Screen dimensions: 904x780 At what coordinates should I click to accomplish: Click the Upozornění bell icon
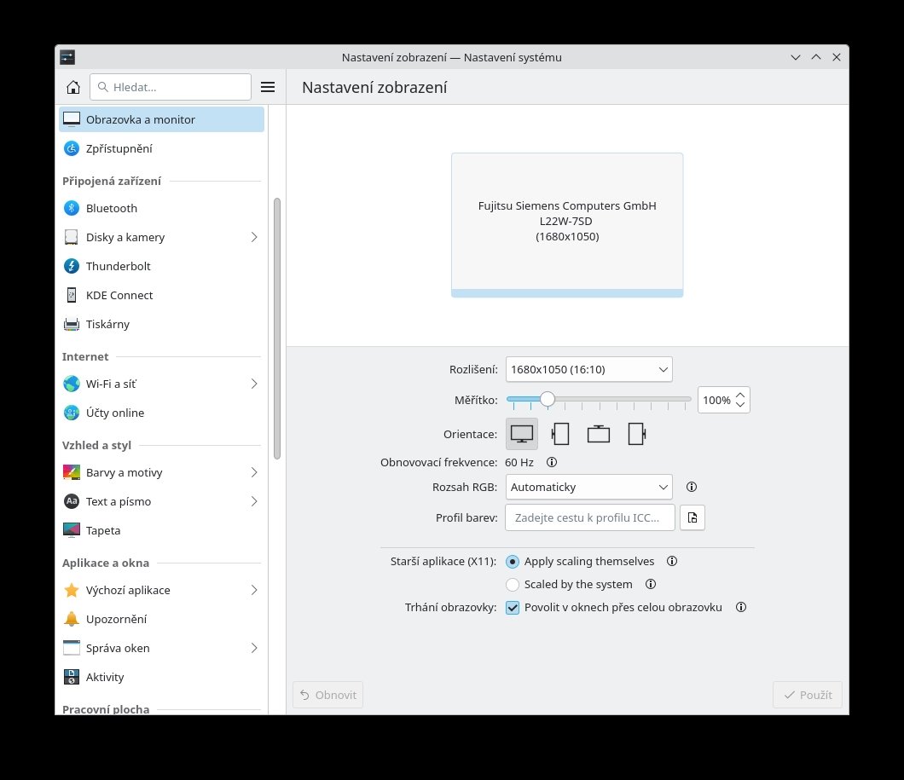(x=72, y=619)
